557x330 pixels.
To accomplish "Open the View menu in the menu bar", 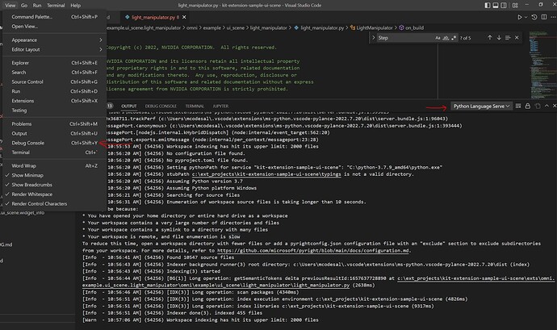I will [x=10, y=6].
